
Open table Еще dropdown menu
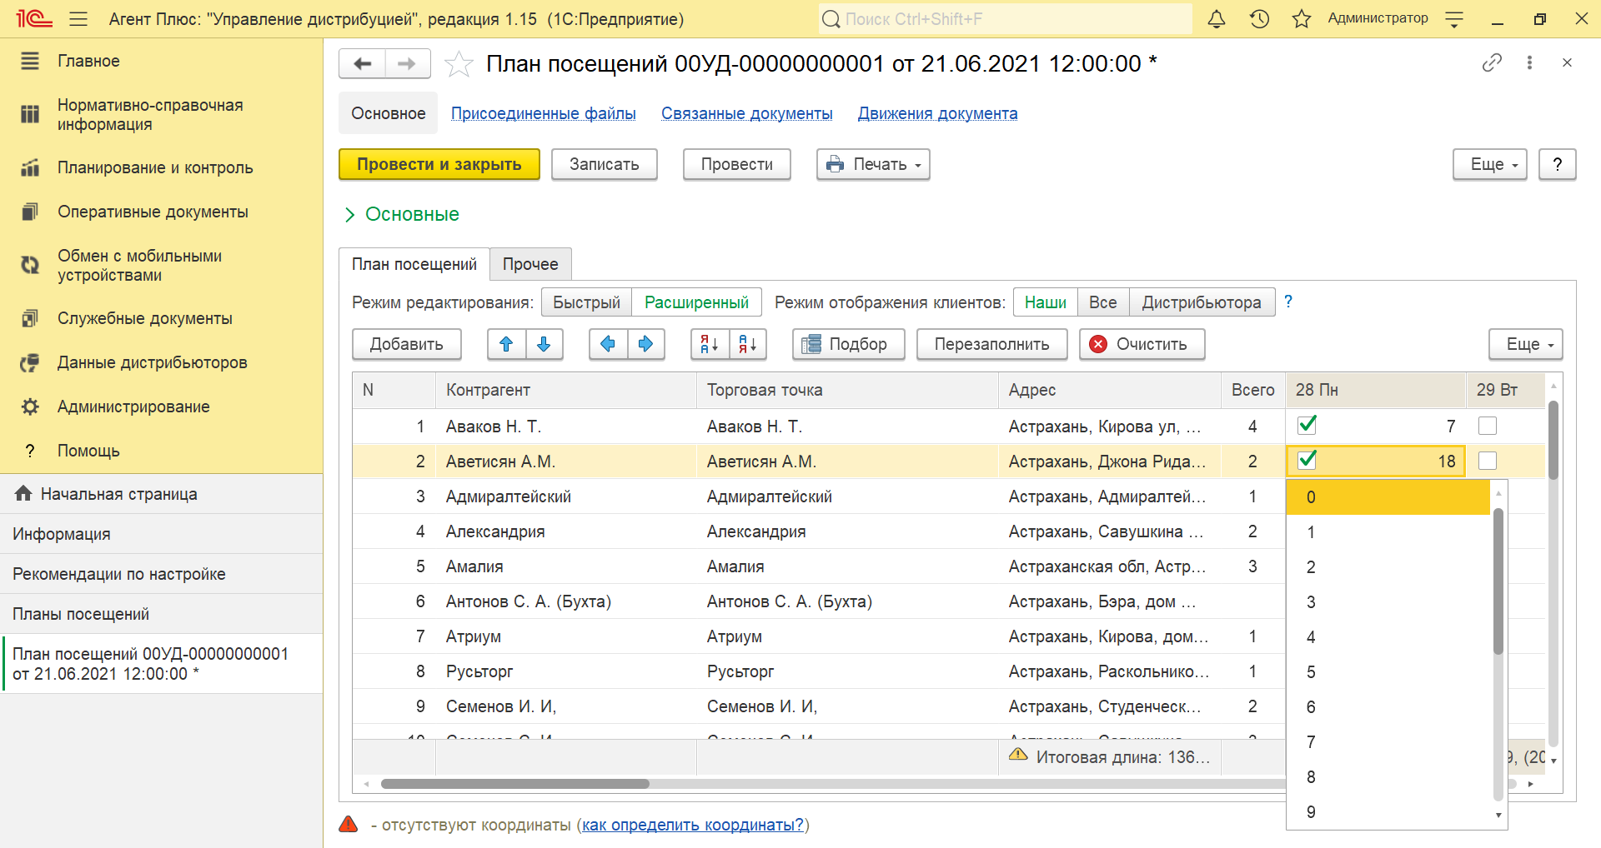[1526, 344]
